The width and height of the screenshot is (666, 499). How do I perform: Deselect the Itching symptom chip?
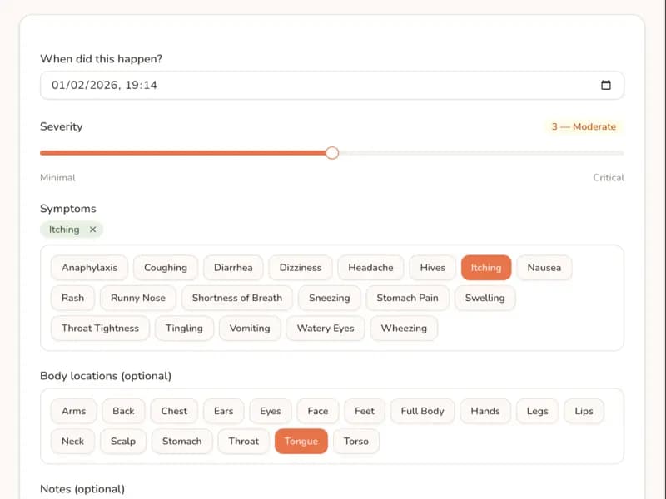485,267
